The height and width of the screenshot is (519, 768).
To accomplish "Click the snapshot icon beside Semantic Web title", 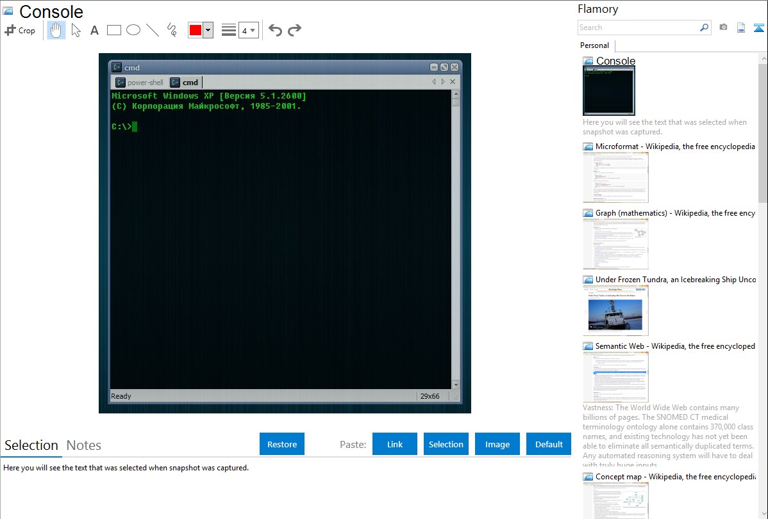I will [x=588, y=346].
